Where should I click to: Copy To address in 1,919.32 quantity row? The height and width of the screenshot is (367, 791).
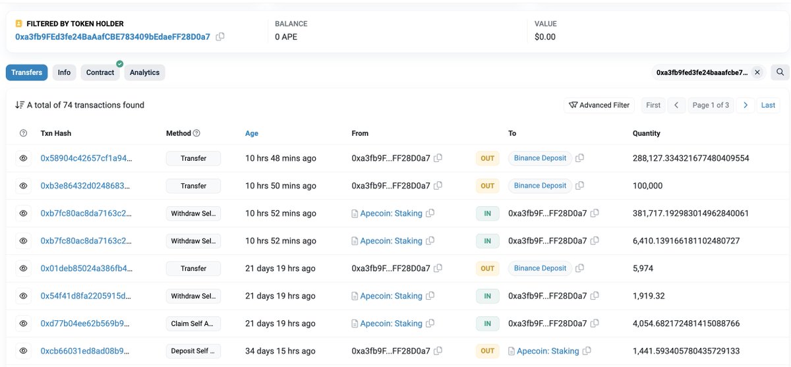click(595, 296)
